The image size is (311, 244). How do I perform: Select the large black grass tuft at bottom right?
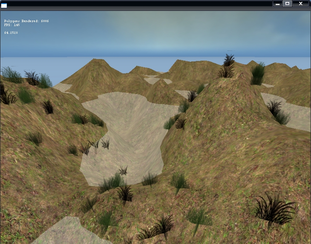point(275,209)
